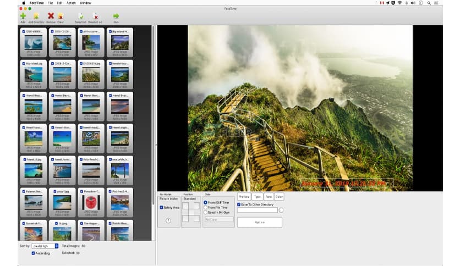Click the flag input source icon
This screenshot has height=266, width=460.
click(x=382, y=3)
